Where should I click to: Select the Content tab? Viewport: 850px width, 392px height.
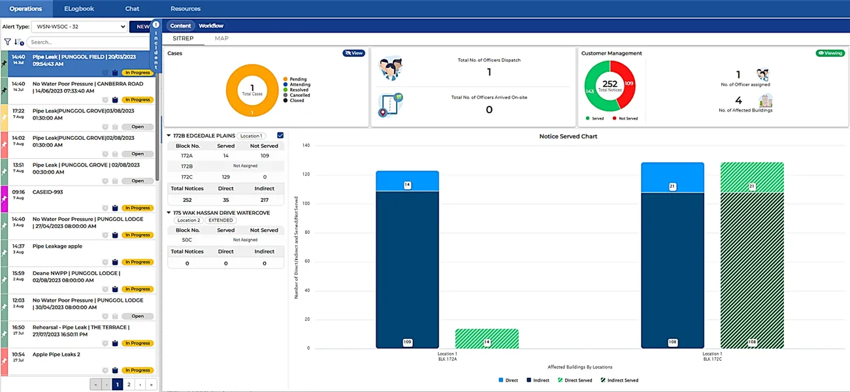click(180, 26)
